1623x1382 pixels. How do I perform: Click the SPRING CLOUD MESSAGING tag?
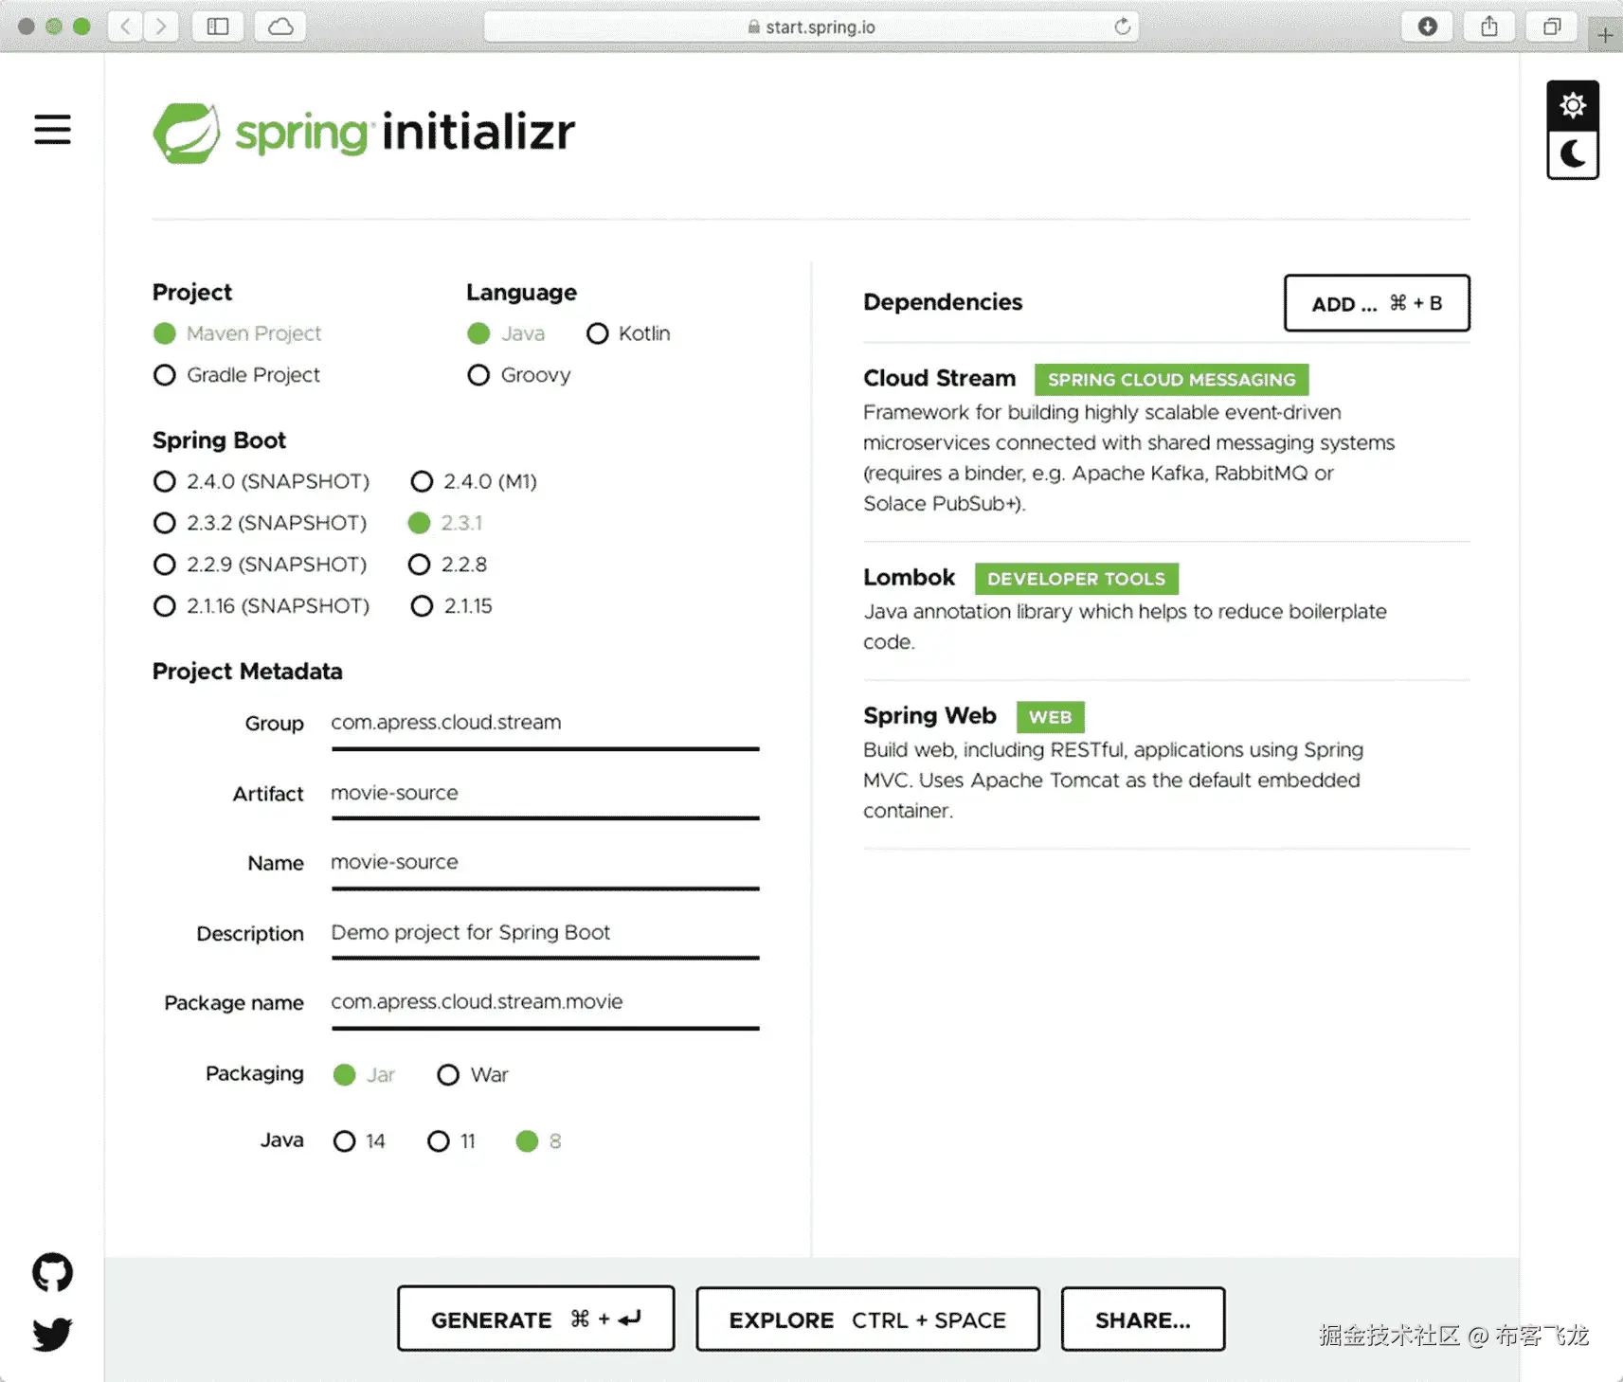coord(1171,379)
